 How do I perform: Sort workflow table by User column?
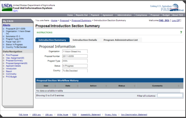click(x=46, y=86)
